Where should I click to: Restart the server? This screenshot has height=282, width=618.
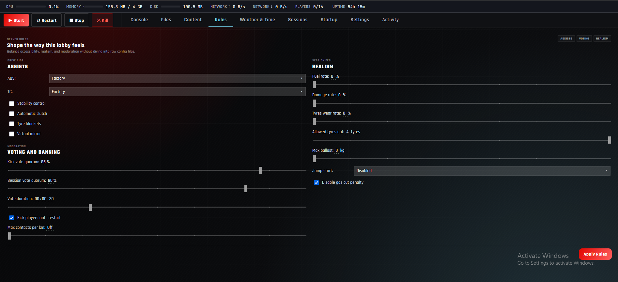click(46, 20)
